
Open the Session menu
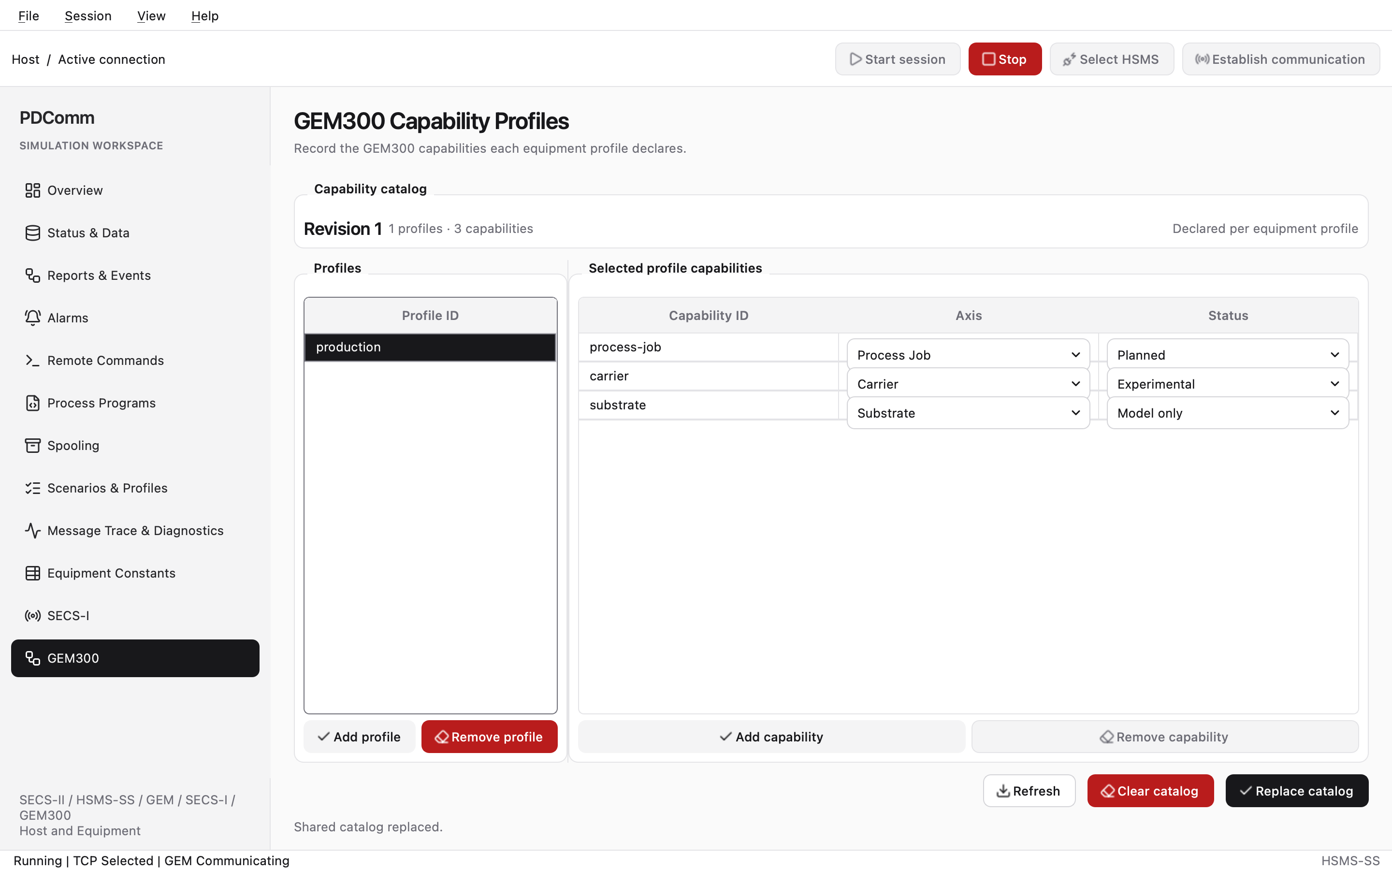(88, 15)
